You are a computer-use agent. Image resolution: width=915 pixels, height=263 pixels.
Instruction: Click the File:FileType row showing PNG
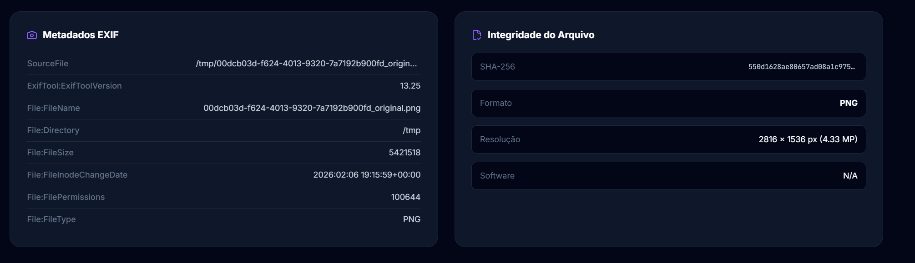click(224, 219)
